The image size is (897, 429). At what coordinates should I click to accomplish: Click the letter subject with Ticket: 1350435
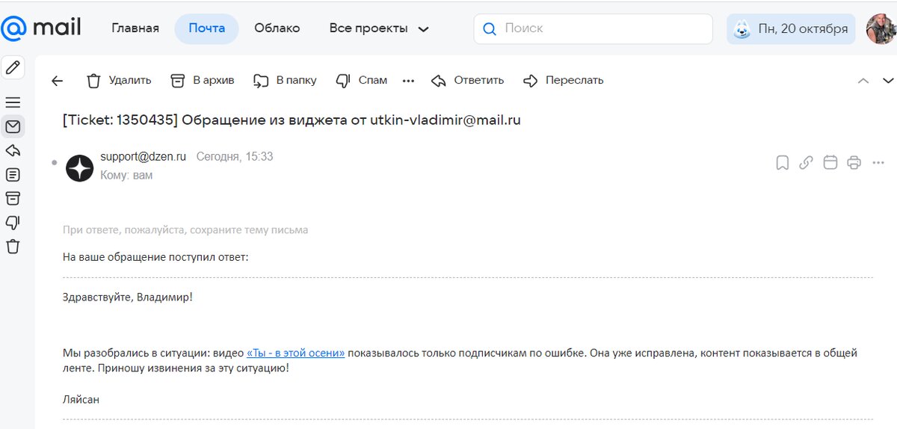point(292,120)
